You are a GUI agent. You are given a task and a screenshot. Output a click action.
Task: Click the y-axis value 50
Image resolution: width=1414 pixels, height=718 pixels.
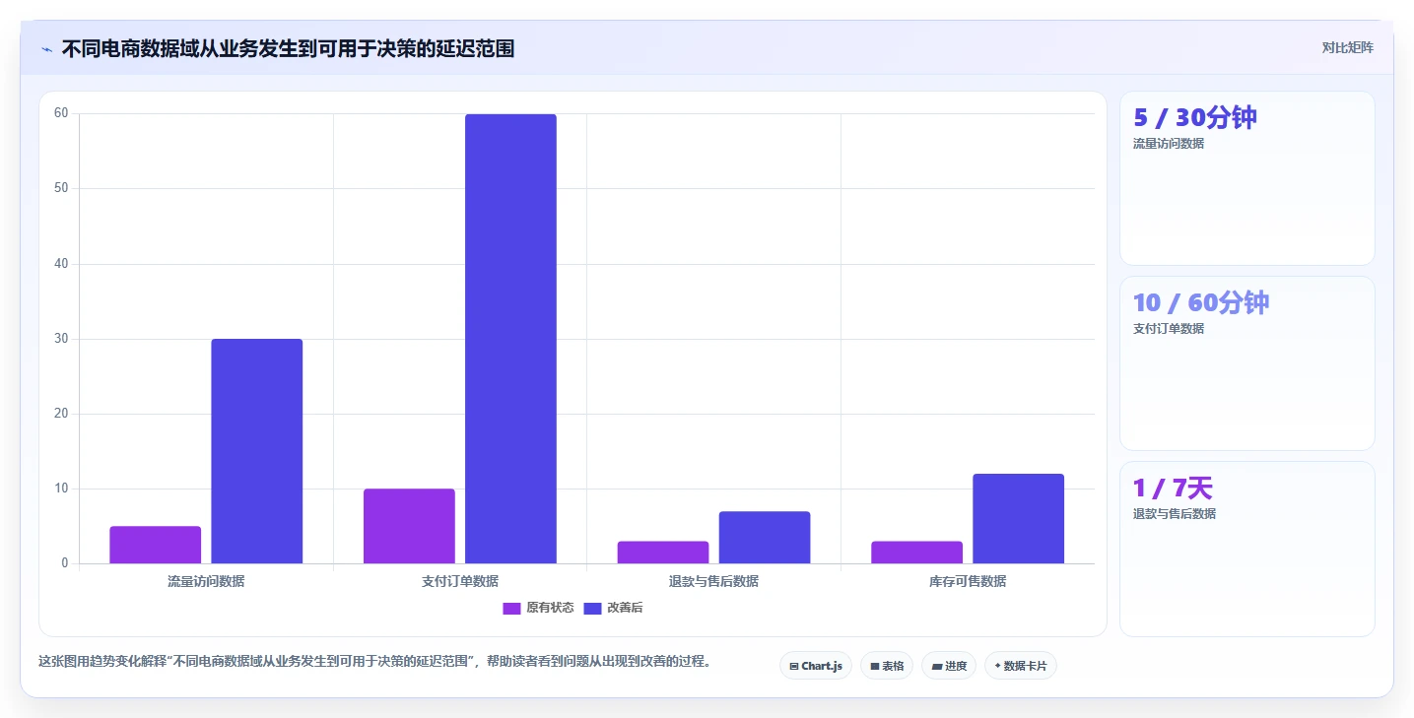tap(61, 188)
